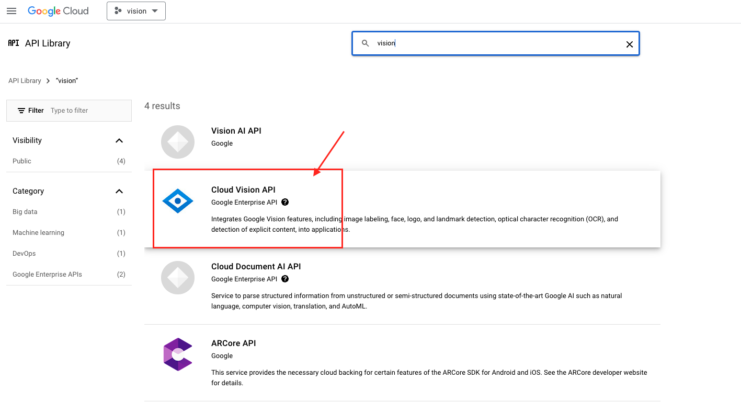Image resolution: width=741 pixels, height=416 pixels.
Task: Click help icon beside Cloud Vision Enterprise API
Action: [x=285, y=202]
